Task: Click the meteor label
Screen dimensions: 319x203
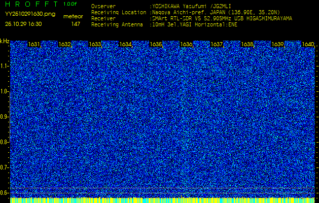Action: pos(73,16)
